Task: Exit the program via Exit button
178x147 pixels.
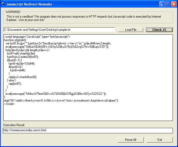Action: coord(160,140)
